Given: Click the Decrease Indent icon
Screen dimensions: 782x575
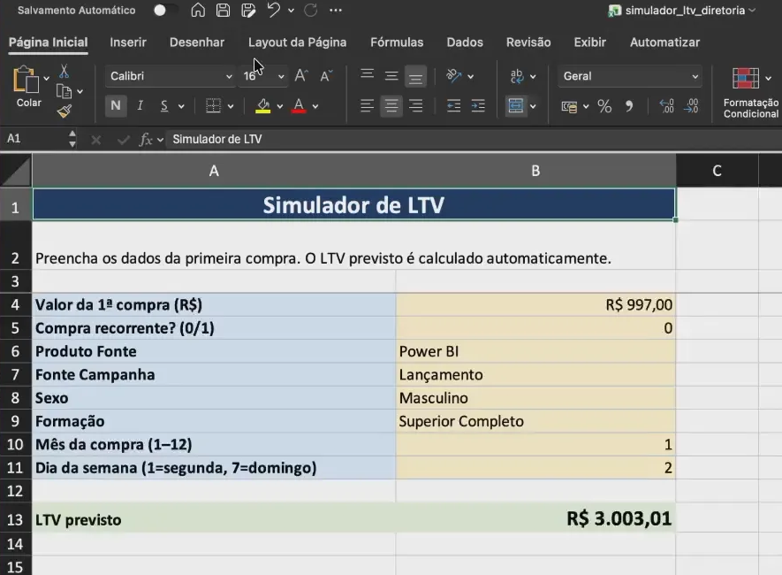Looking at the screenshot, I should tap(454, 106).
